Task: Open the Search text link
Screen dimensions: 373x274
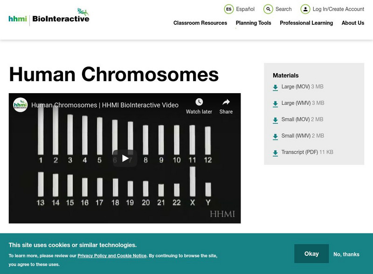Action: (283, 9)
